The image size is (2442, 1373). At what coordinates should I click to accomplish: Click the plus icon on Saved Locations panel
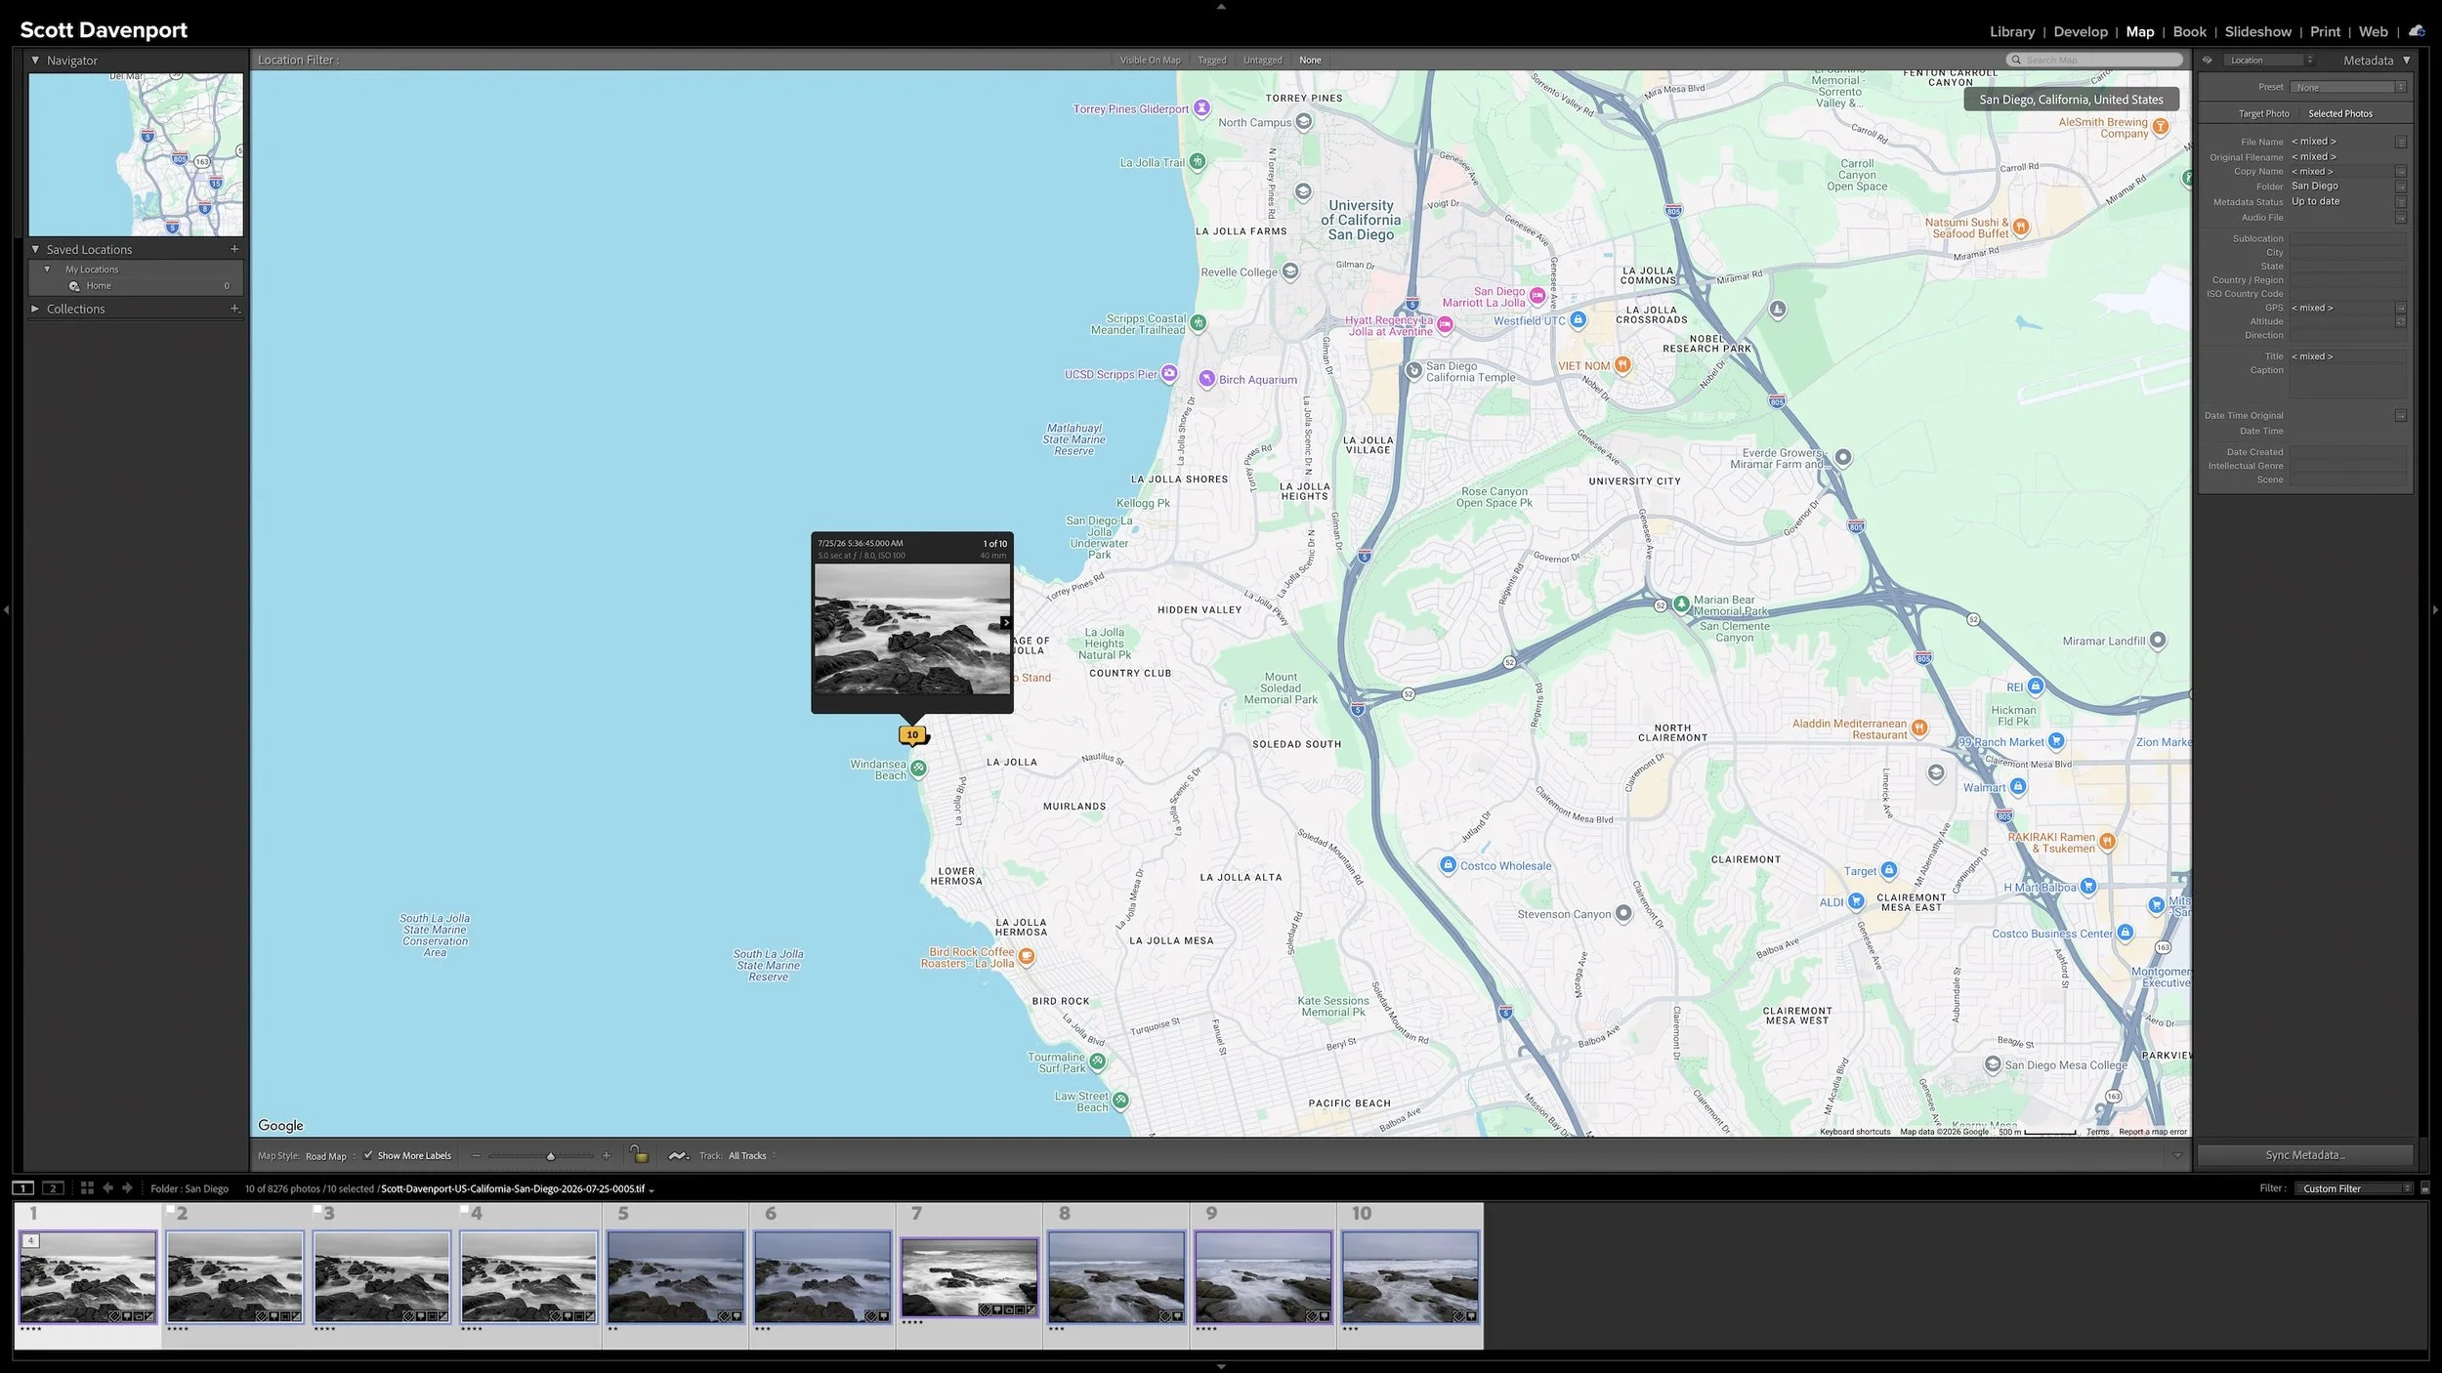[234, 249]
